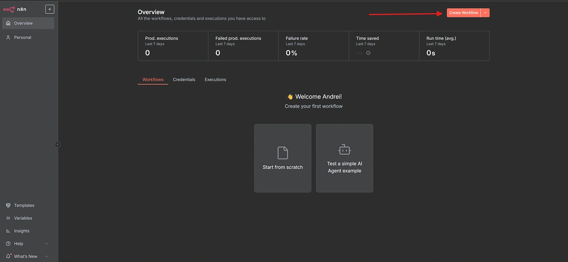568x262 pixels.
Task: Click the Variables braces icon
Action: (x=8, y=218)
